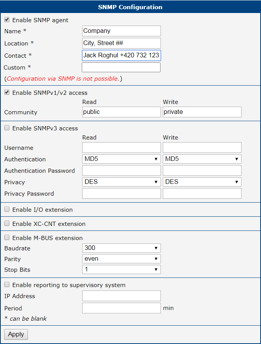Click the 'Authentication Password' label
Viewport: 261px width, 344px height.
[40, 171]
